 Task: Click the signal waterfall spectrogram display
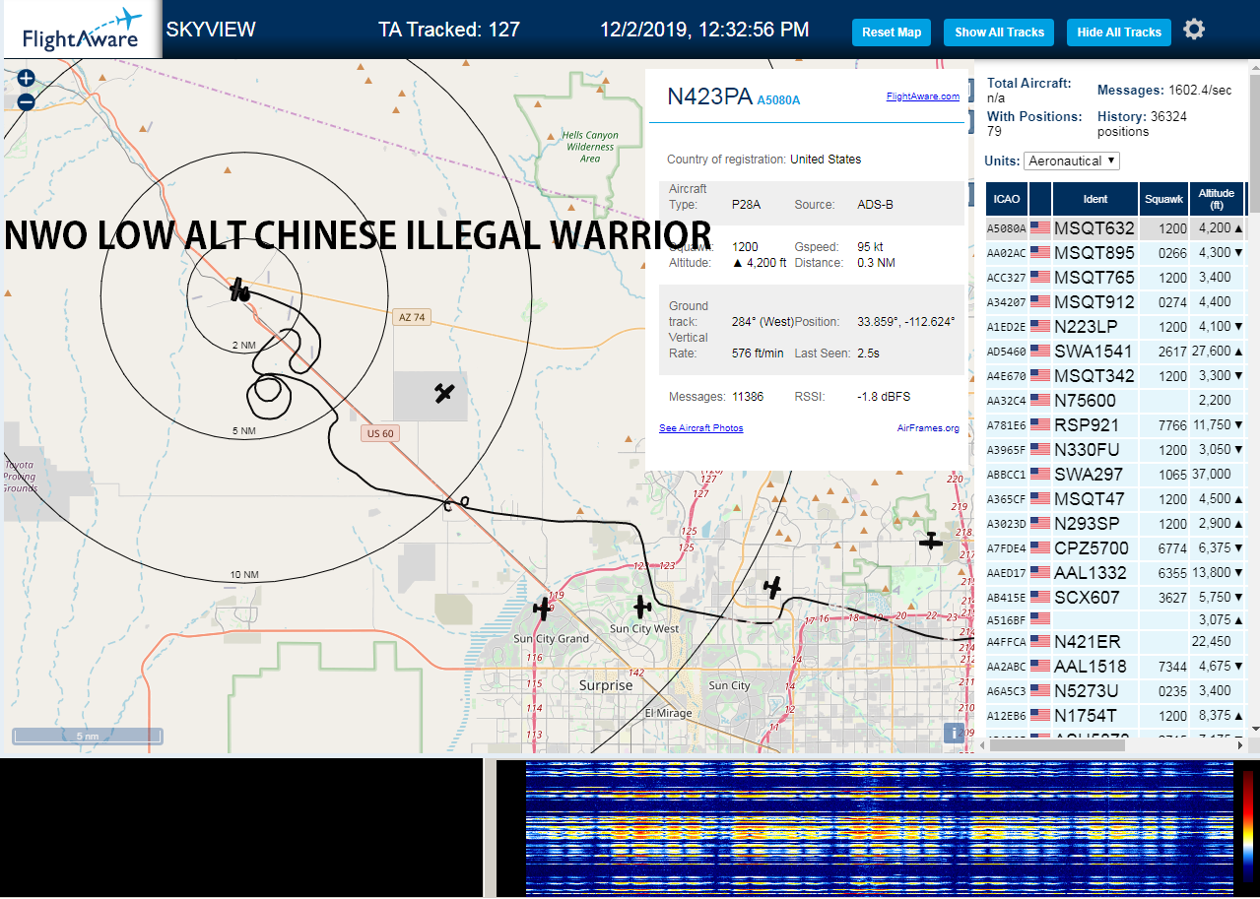(879, 828)
